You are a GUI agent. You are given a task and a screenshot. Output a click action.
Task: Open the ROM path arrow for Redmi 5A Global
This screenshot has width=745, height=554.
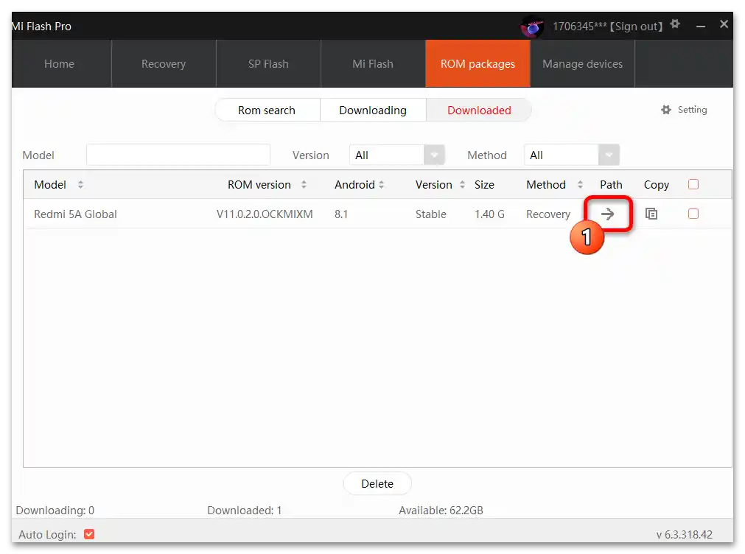(x=607, y=214)
